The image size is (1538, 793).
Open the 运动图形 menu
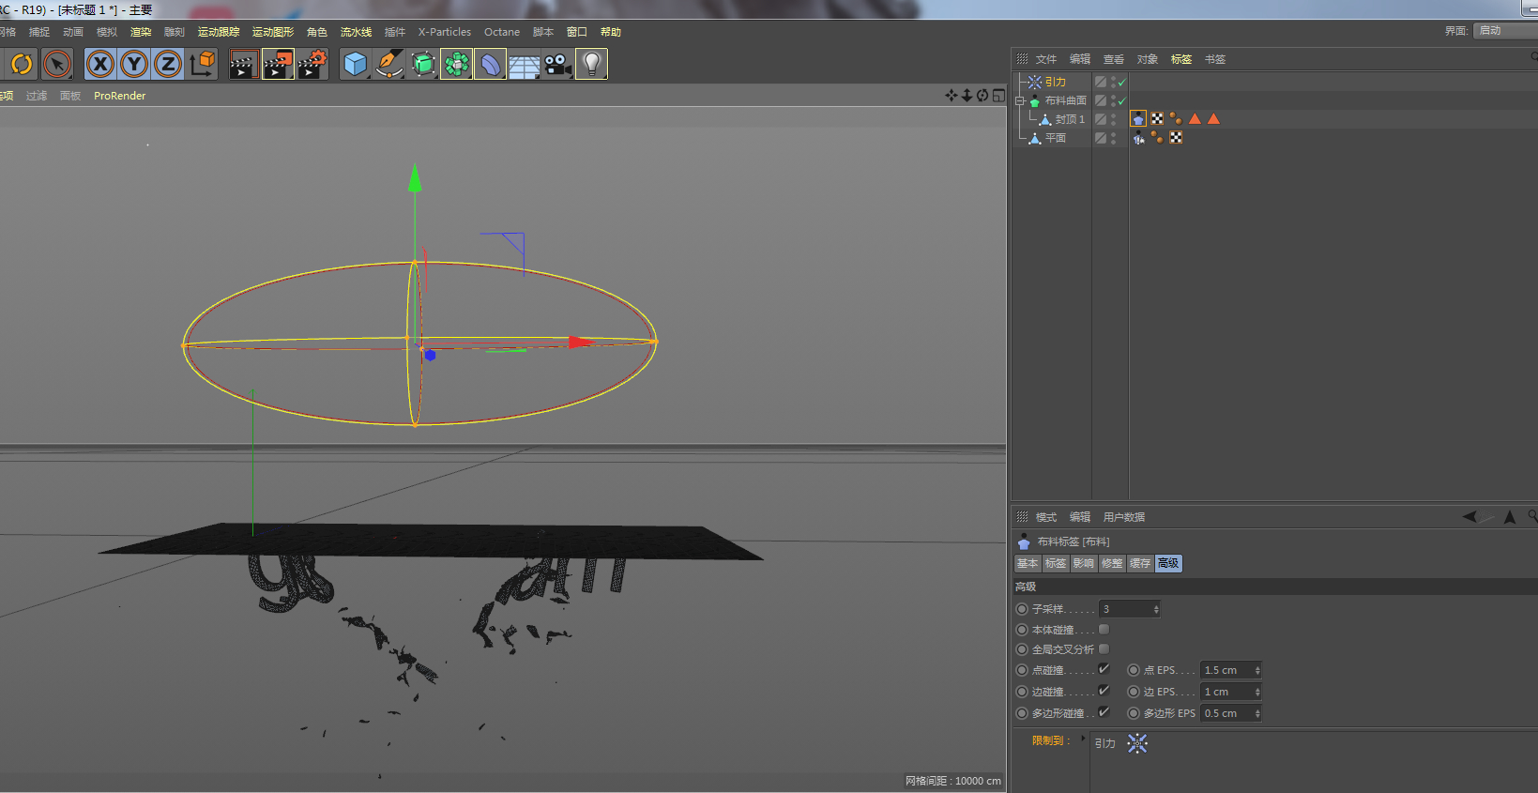tap(272, 32)
